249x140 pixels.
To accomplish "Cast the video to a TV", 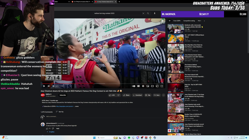I will [x=157, y=86].
